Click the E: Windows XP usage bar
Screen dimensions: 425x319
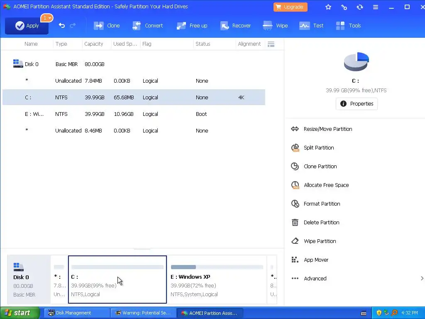point(217,267)
